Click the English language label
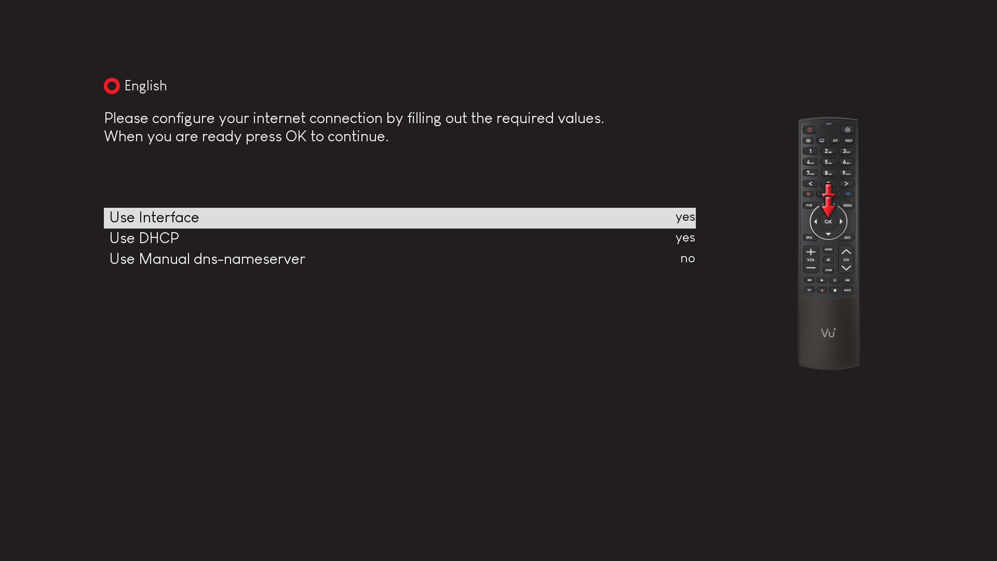This screenshot has width=997, height=561. pyautogui.click(x=145, y=86)
